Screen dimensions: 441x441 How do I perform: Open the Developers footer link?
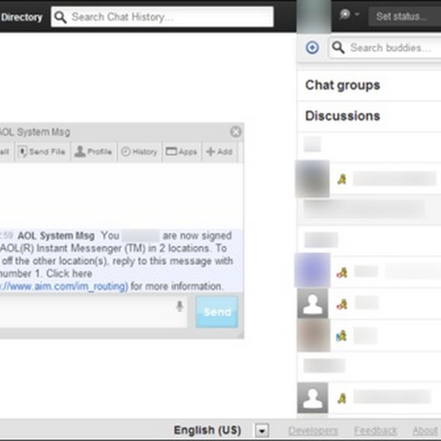(x=313, y=431)
